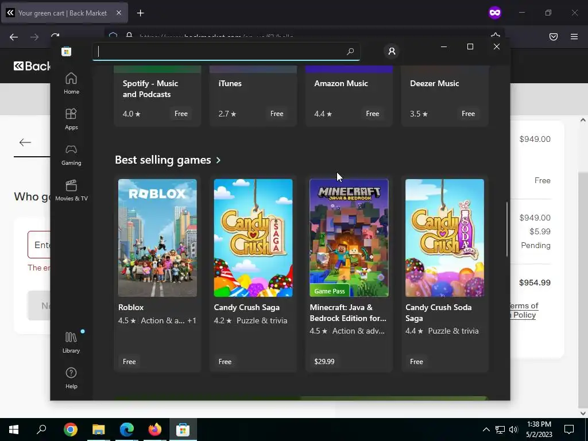Click Free button on Deezer Music card

469,114
